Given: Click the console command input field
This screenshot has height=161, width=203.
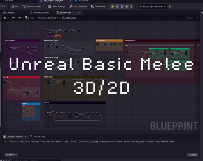Looking at the screenshot, I should [x=37, y=160].
